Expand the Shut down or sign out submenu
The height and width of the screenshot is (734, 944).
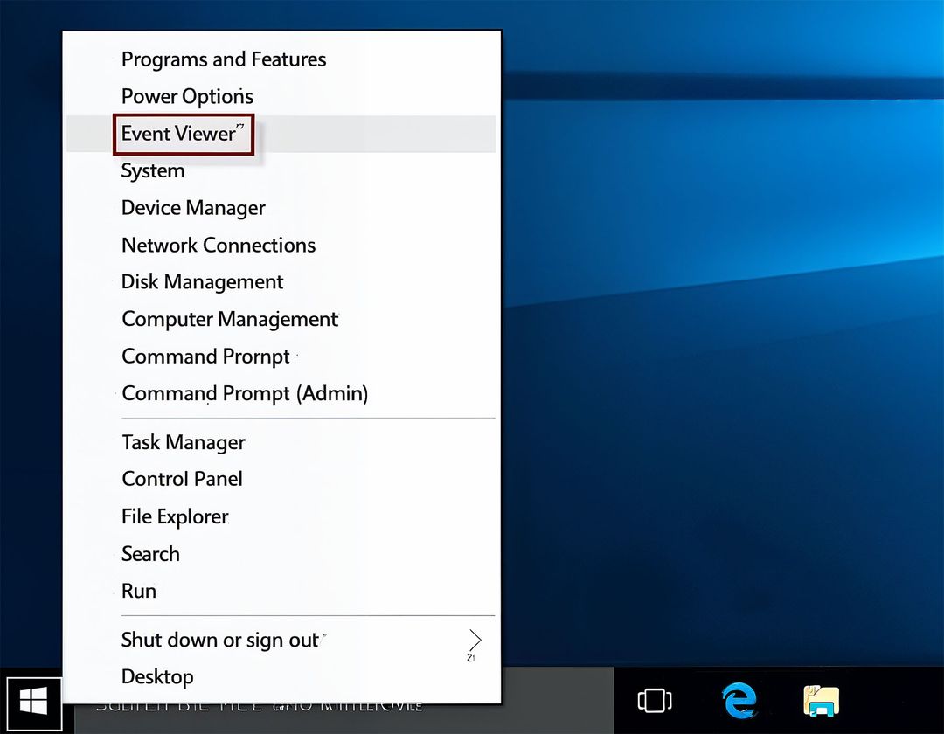221,640
